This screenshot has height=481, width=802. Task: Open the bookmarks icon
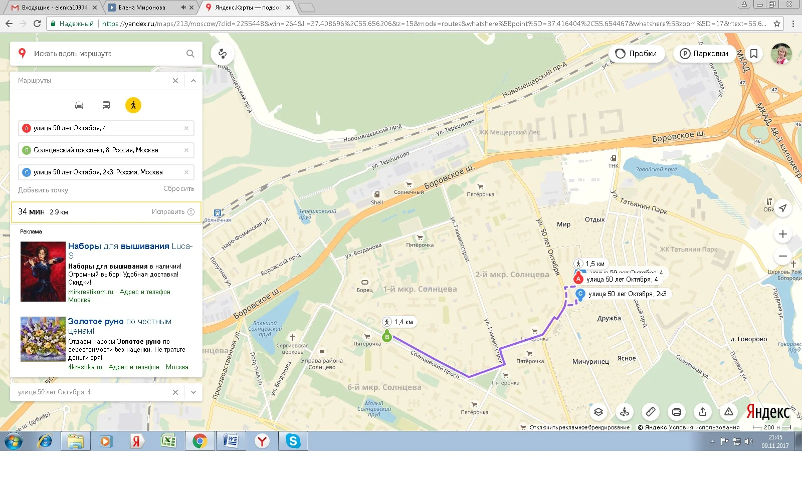click(x=754, y=54)
